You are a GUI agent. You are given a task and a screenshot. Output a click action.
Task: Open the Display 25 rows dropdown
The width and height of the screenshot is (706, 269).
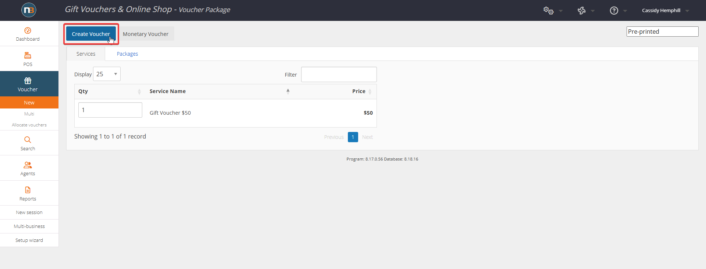click(x=107, y=74)
